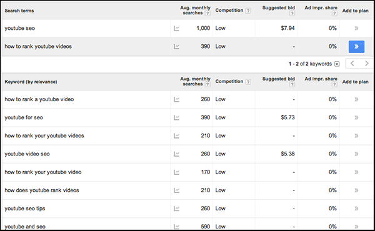The width and height of the screenshot is (375, 231).
Task: Open help for Ad impr. share in Search terms table
Action: [x=334, y=13]
